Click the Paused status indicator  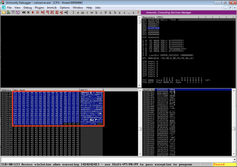pos(224,164)
